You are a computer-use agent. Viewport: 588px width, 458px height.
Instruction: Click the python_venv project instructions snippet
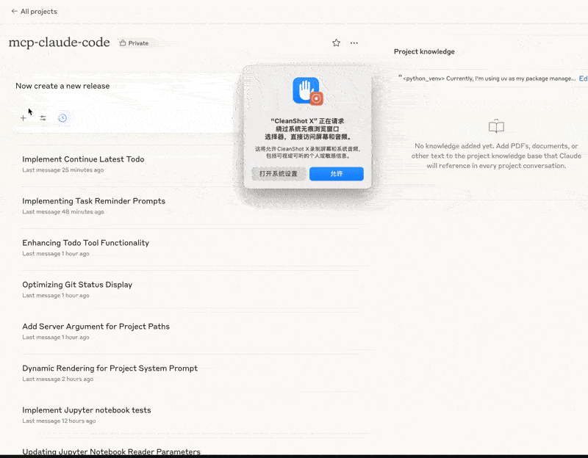[x=488, y=79]
